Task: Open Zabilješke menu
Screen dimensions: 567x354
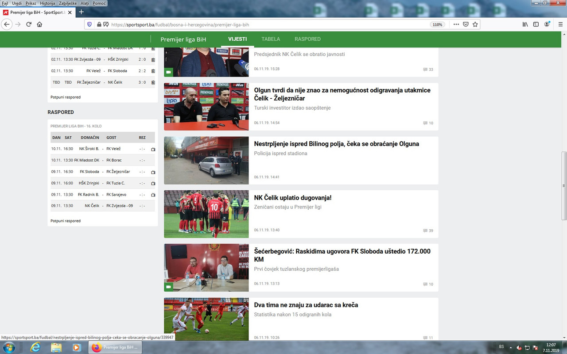Action: point(68,3)
